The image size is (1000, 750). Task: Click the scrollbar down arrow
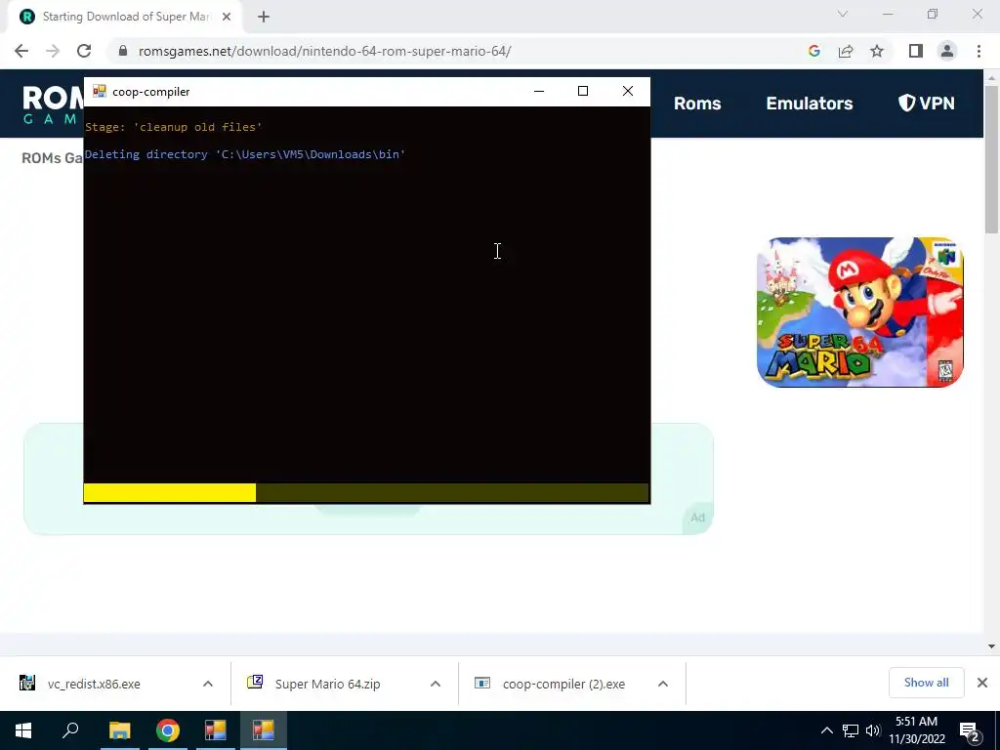[x=991, y=646]
